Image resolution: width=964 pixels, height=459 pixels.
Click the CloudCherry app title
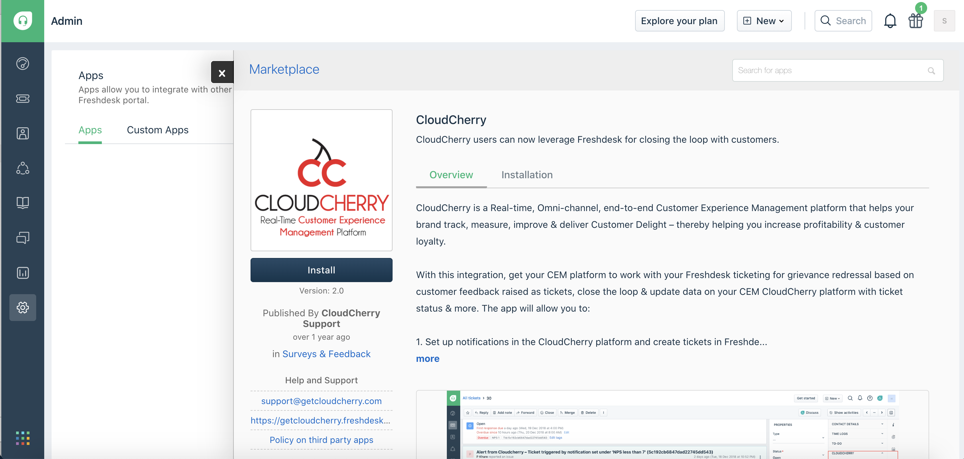point(451,120)
